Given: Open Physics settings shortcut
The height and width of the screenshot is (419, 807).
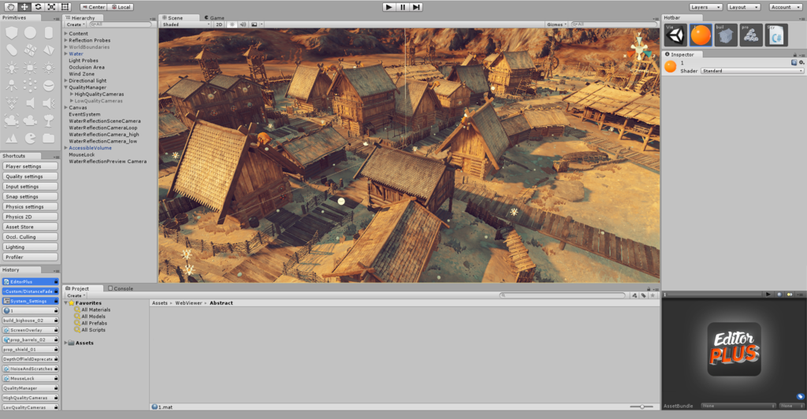Looking at the screenshot, I should (x=30, y=206).
